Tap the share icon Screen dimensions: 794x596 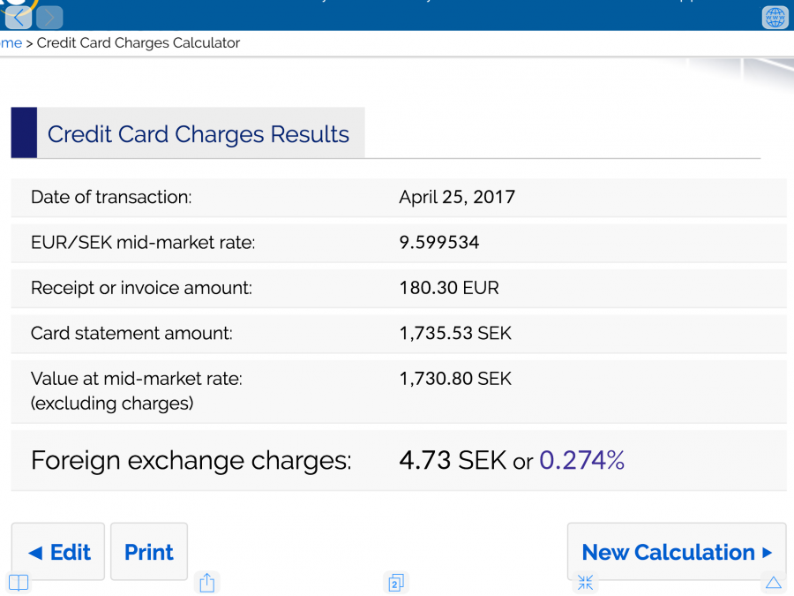tap(207, 583)
